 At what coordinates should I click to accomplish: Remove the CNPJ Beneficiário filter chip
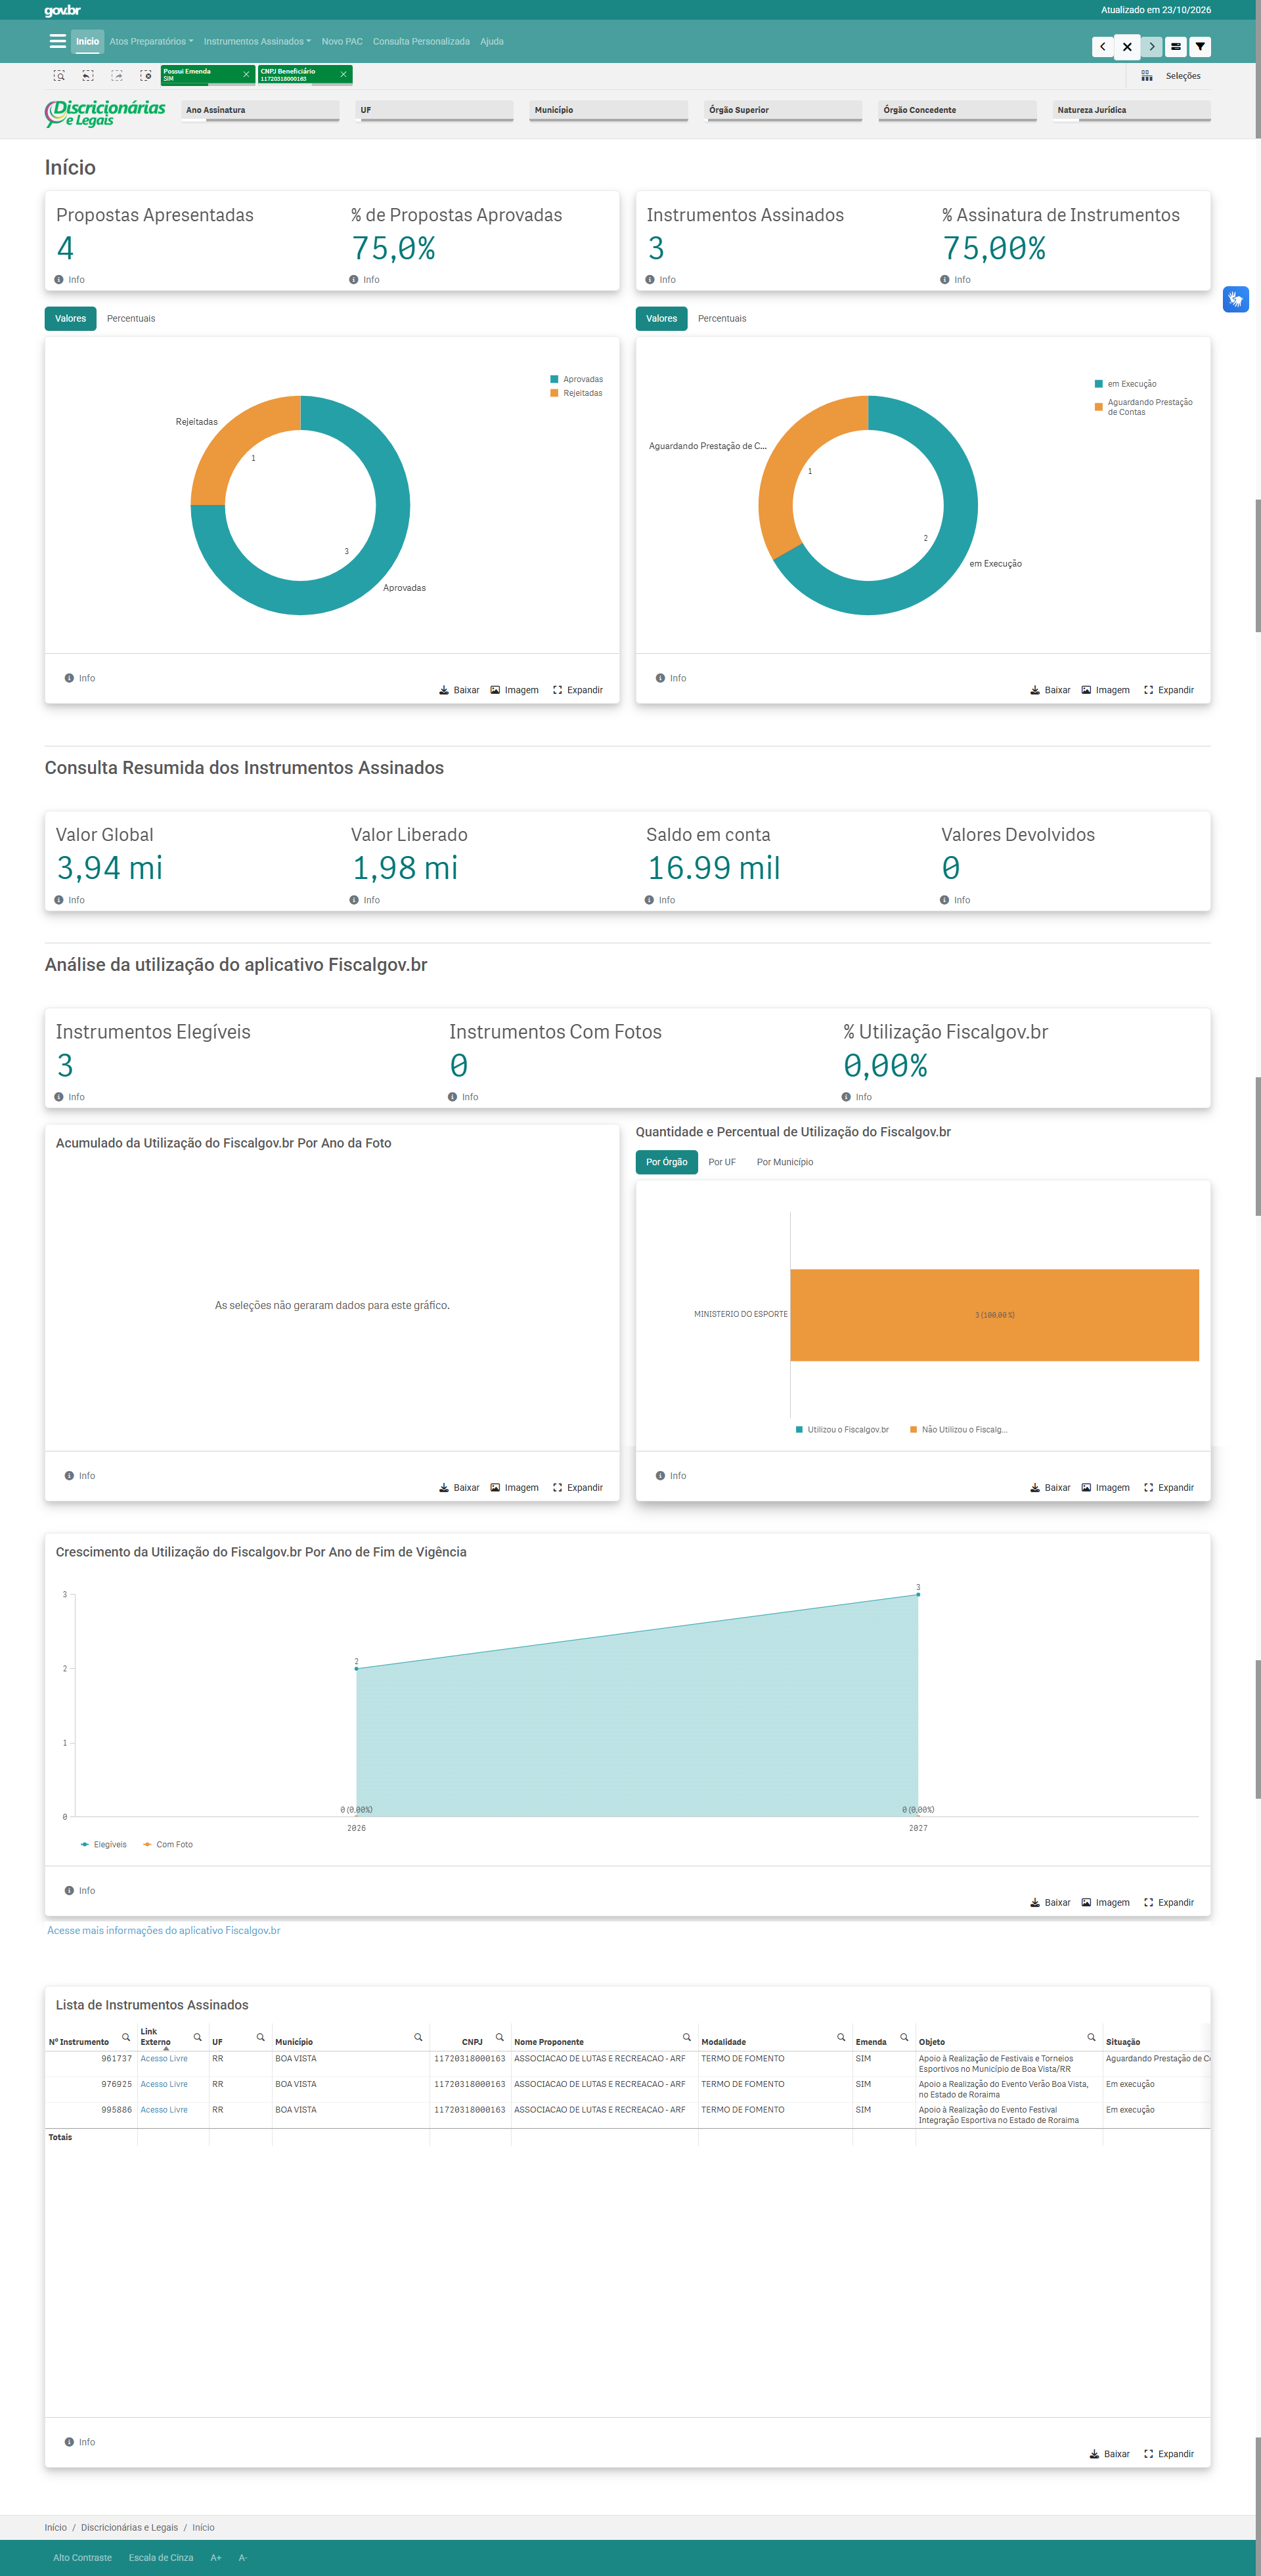[x=343, y=74]
